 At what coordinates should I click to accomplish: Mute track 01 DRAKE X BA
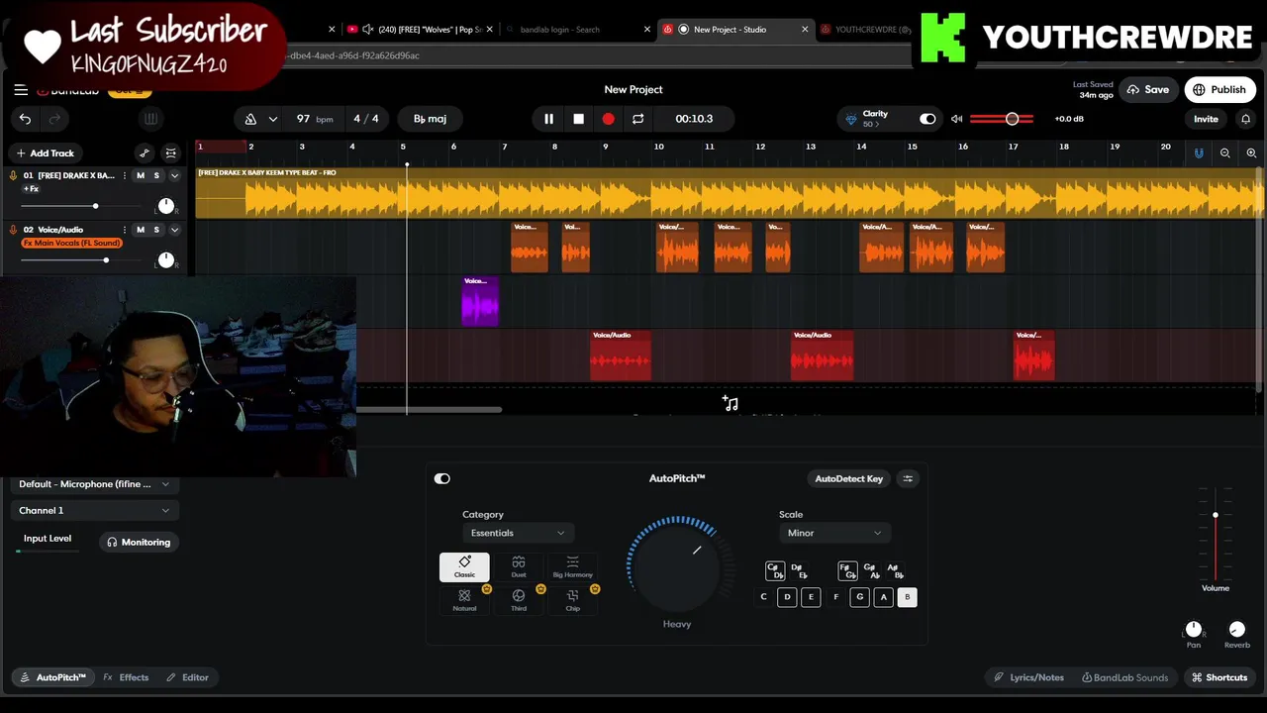[141, 175]
